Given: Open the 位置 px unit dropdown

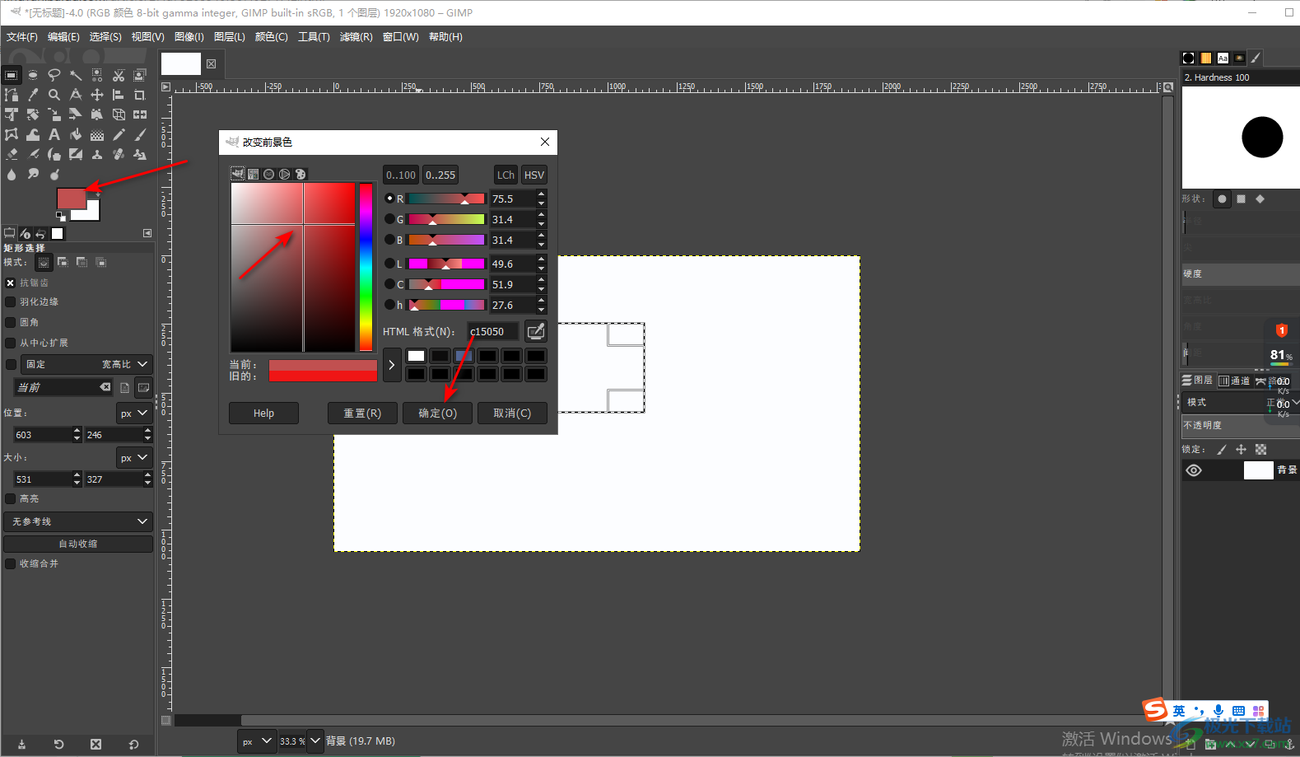Looking at the screenshot, I should tap(134, 413).
